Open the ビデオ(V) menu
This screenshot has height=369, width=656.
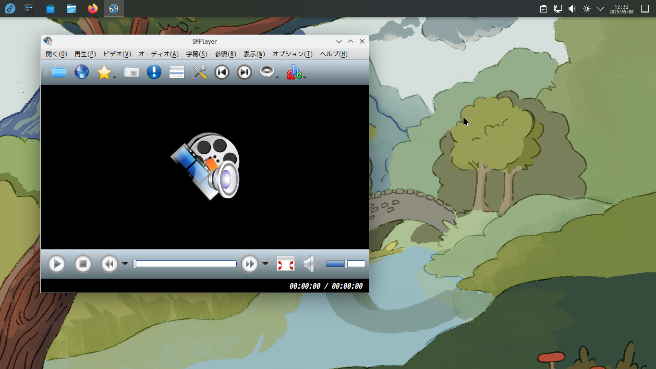point(117,54)
